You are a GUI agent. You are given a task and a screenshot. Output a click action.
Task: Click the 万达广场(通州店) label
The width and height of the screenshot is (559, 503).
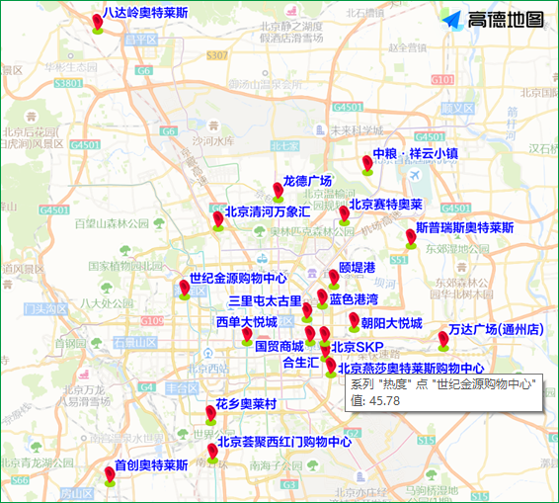click(496, 329)
